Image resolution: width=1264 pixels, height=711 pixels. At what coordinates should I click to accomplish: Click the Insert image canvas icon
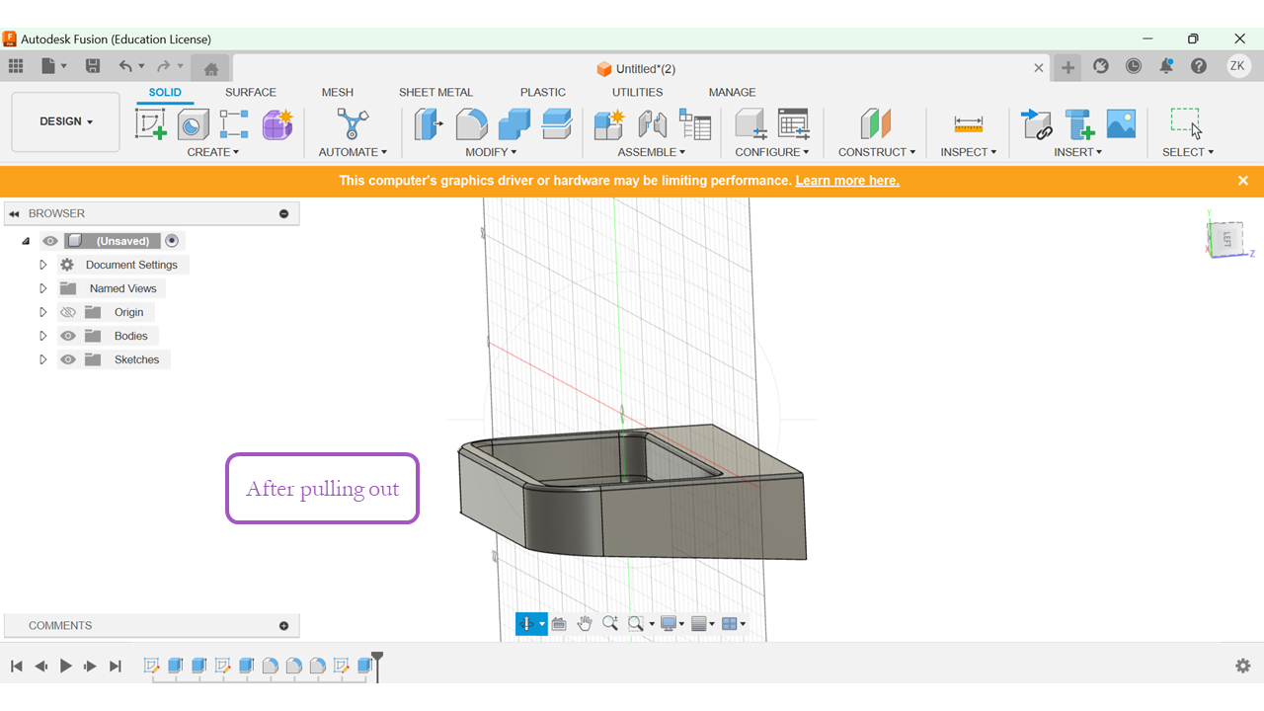pos(1121,124)
